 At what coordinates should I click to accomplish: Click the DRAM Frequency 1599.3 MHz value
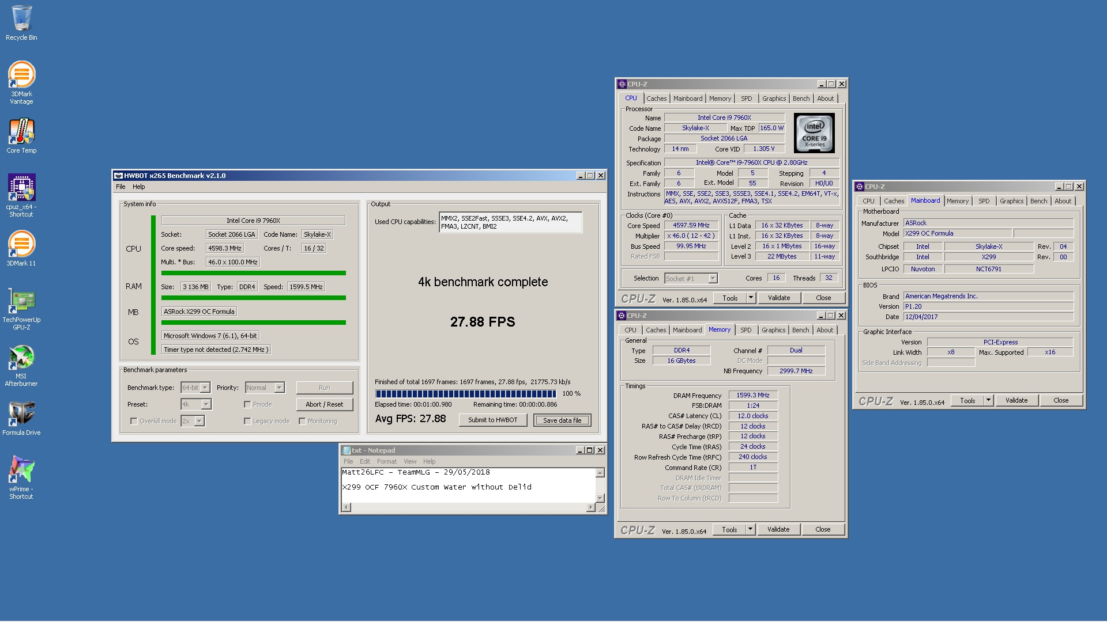coord(752,395)
